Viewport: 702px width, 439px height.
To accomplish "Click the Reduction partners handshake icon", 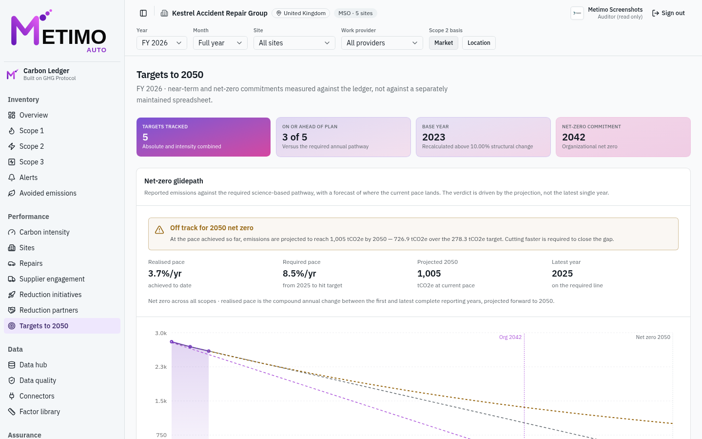I will (x=12, y=310).
